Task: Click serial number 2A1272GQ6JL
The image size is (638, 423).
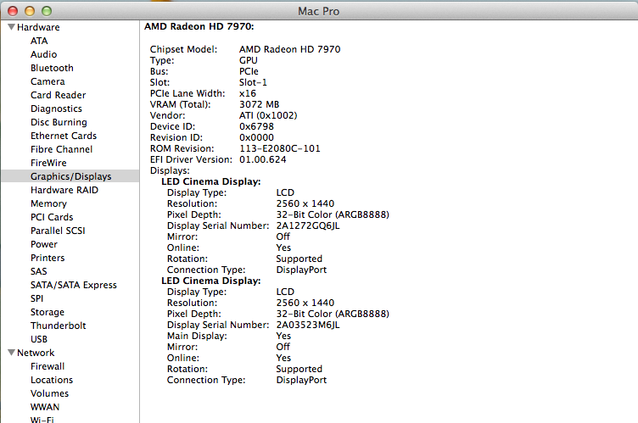Action: [308, 225]
